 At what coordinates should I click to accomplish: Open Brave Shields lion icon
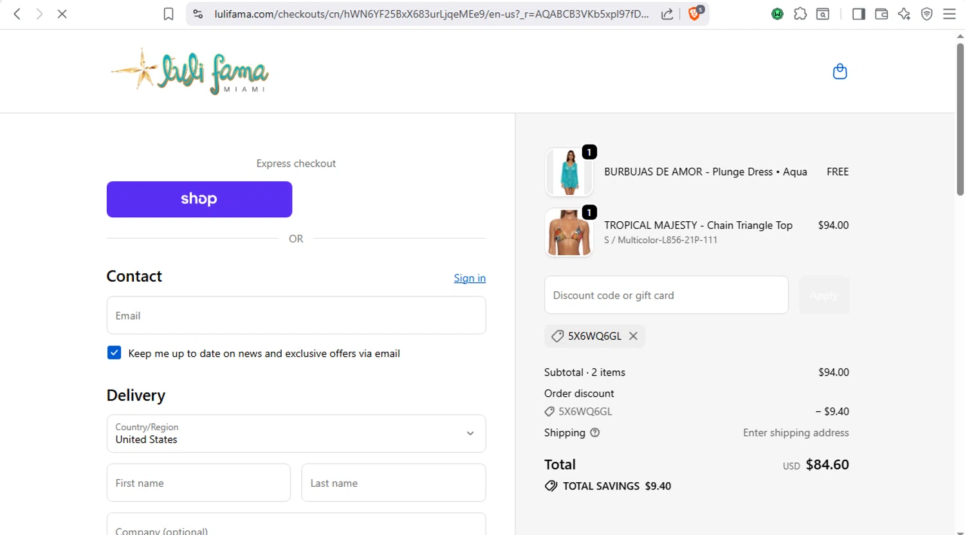click(695, 14)
